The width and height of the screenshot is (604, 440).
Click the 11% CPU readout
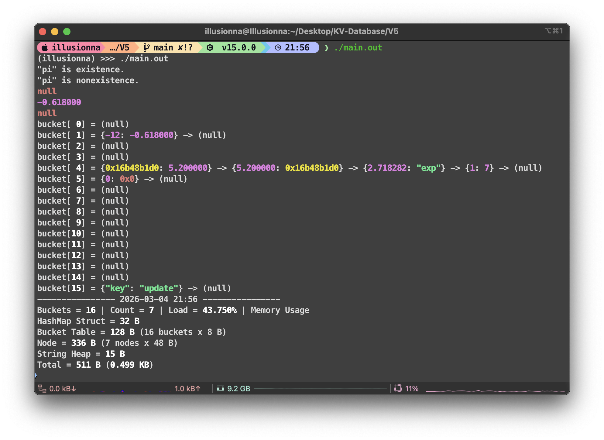412,389
